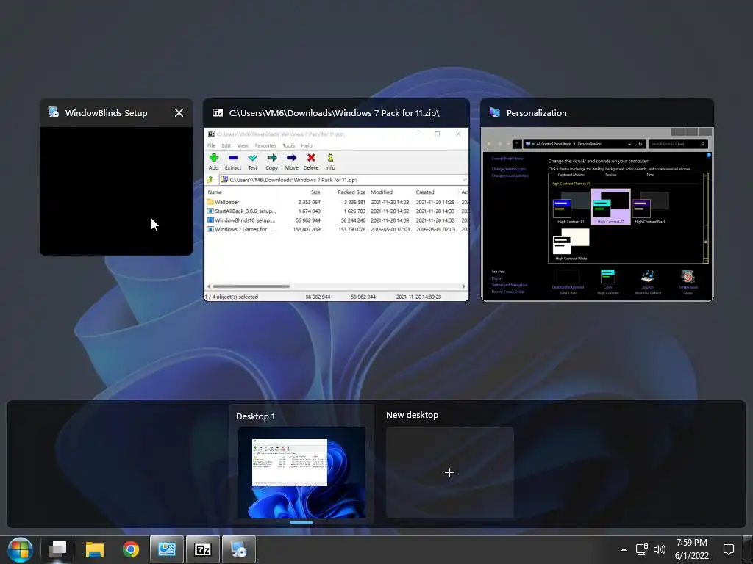The width and height of the screenshot is (753, 564).
Task: Open the volume speaker tray icon
Action: click(660, 549)
